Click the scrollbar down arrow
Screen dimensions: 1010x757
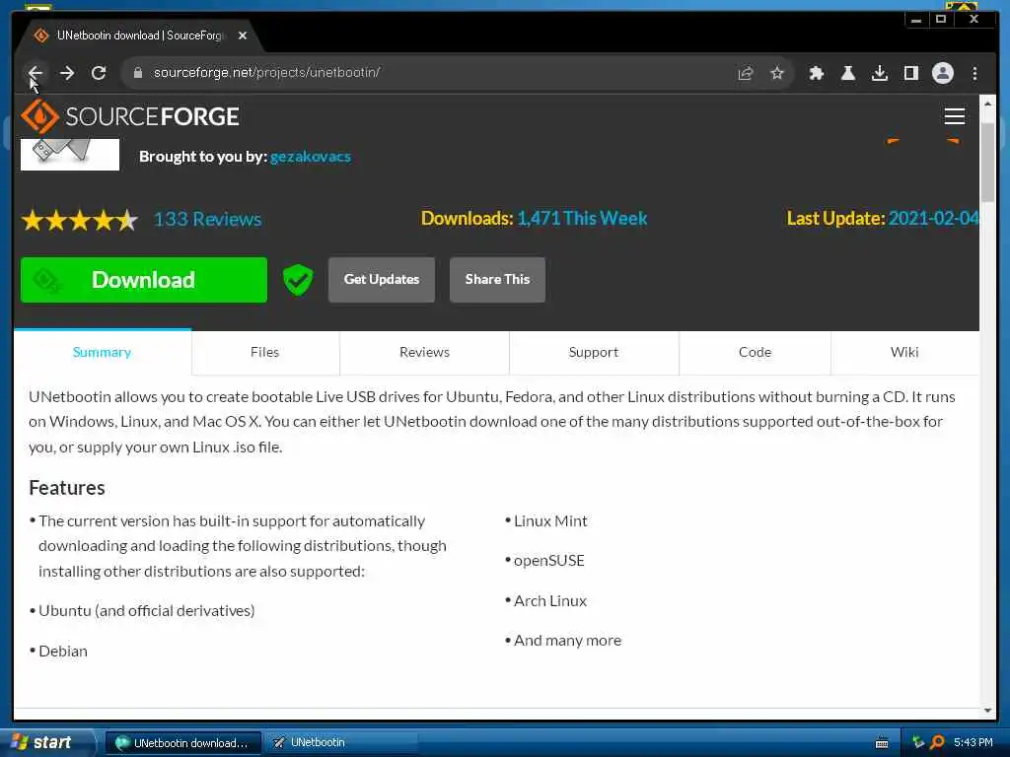coord(987,711)
